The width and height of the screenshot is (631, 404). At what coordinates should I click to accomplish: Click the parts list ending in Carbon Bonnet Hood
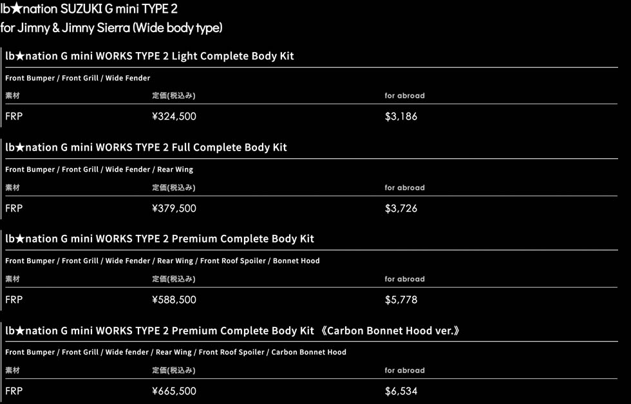[176, 352]
